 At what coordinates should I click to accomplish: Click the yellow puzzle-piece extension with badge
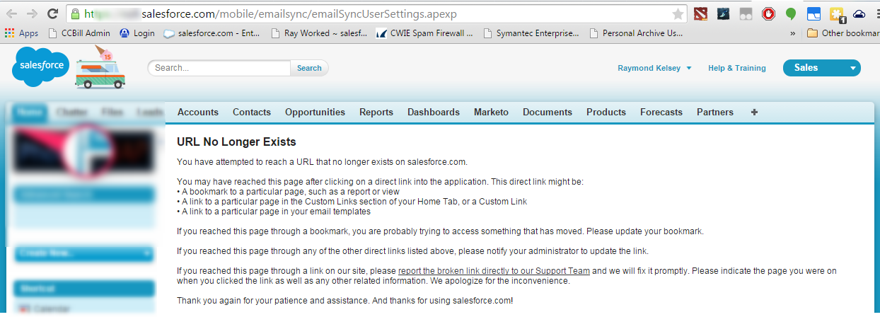837,13
